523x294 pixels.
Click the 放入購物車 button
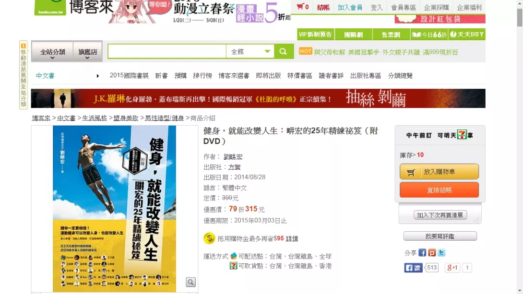point(439,172)
